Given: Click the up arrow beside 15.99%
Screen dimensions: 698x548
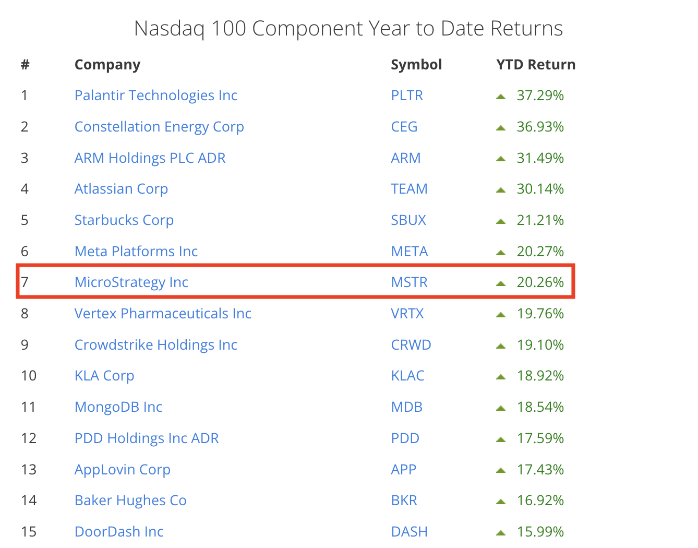Looking at the screenshot, I should (501, 532).
